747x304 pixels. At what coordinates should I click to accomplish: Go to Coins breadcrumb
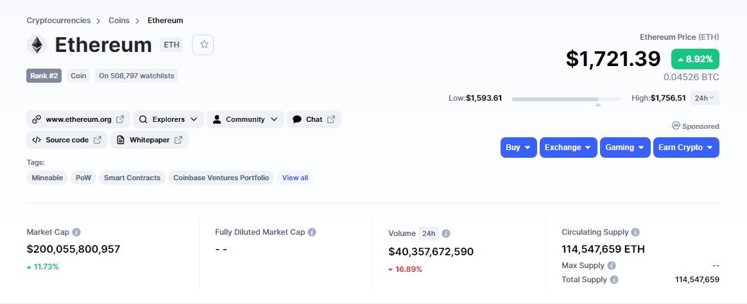[119, 21]
